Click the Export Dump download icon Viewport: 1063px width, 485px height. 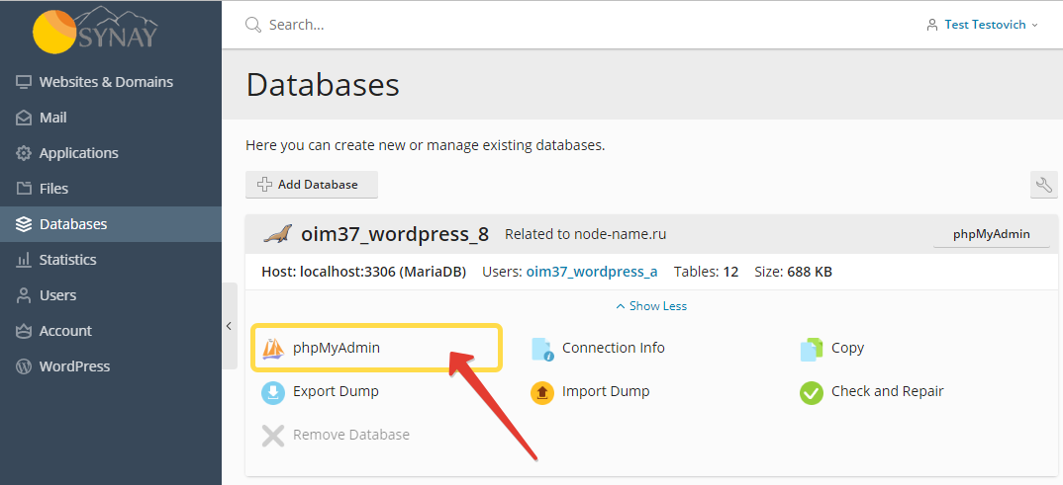[272, 392]
